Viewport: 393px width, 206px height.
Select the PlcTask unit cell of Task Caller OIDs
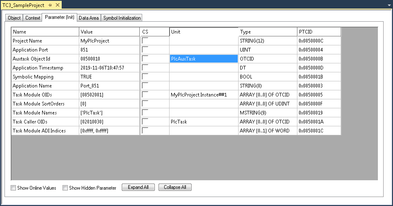204,122
